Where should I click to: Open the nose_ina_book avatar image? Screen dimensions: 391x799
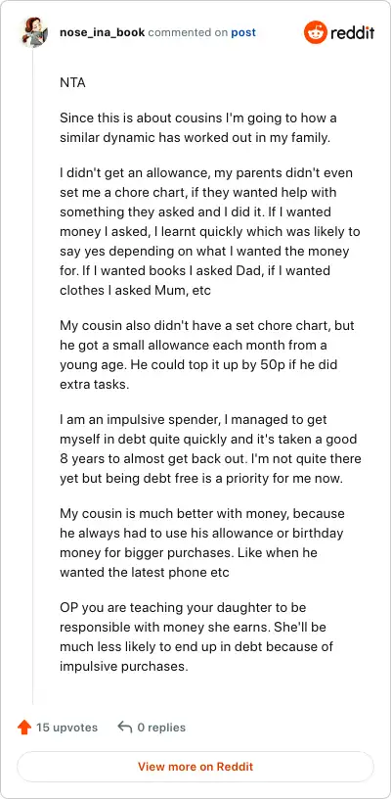pos(34,33)
